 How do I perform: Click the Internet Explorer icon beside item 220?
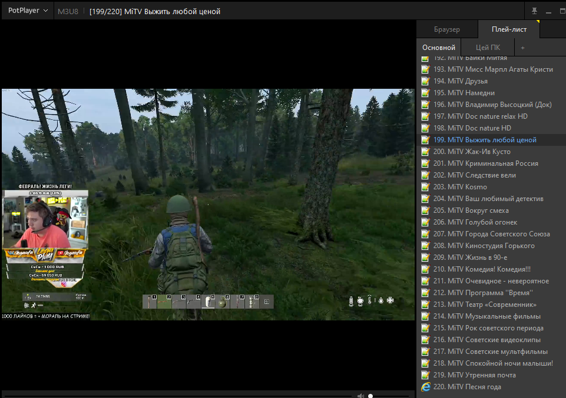pos(426,387)
